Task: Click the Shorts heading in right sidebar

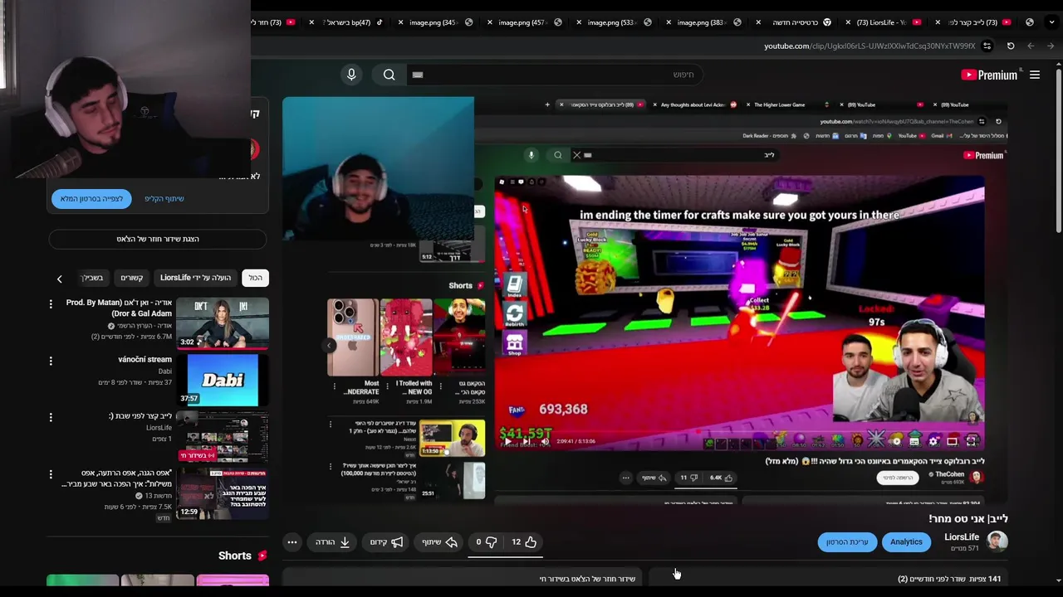Action: pos(235,556)
